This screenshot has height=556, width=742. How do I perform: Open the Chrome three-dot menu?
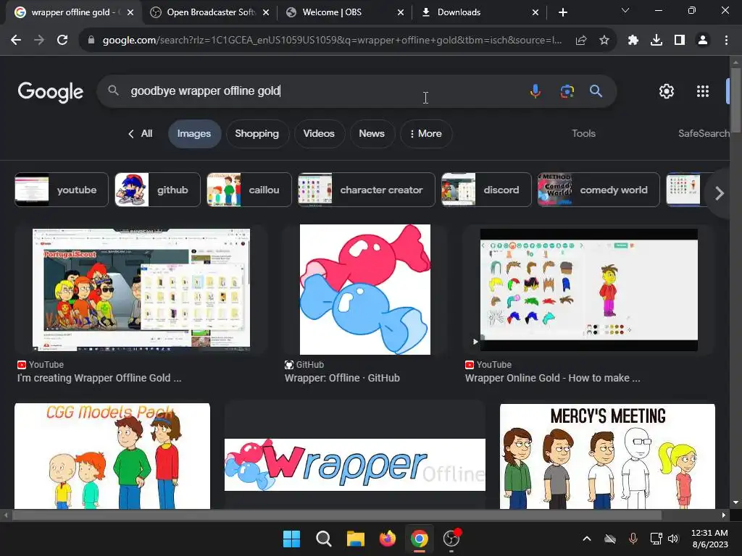726,41
